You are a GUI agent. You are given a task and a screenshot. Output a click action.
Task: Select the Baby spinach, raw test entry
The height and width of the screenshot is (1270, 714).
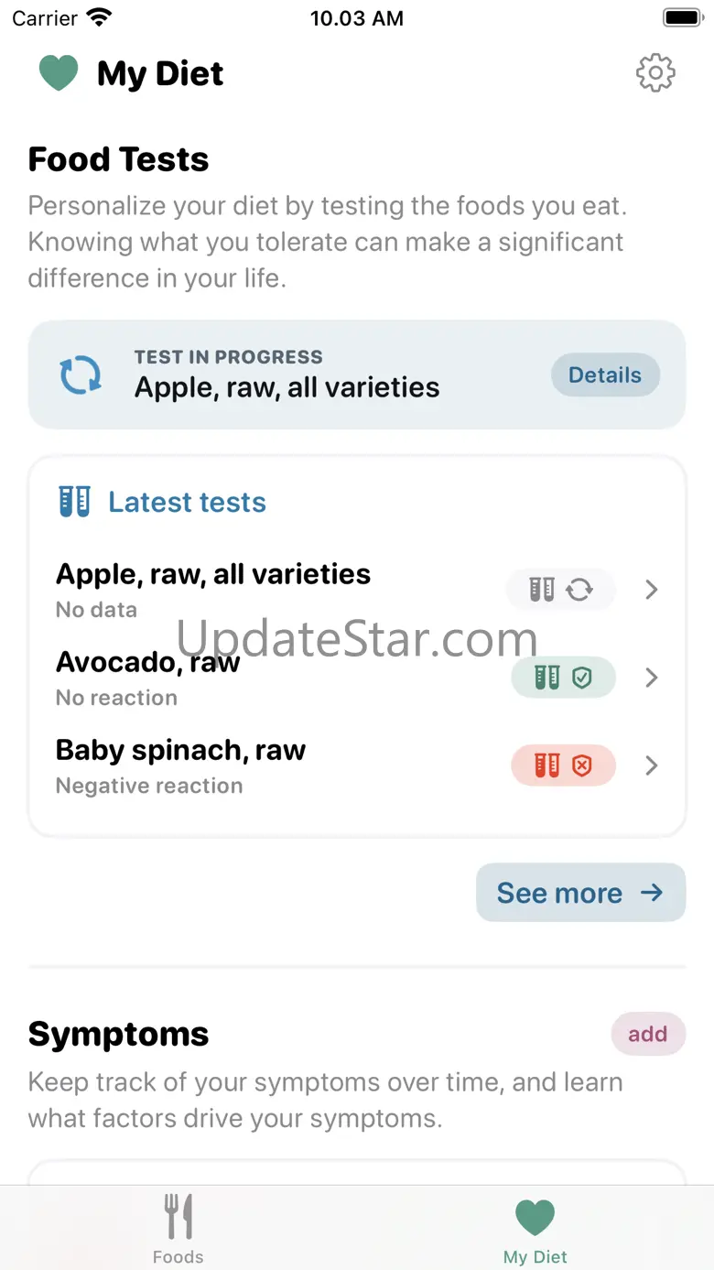181,765
